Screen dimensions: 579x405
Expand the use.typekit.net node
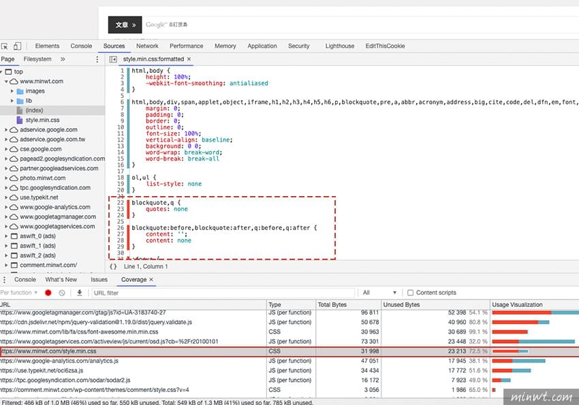pos(6,197)
